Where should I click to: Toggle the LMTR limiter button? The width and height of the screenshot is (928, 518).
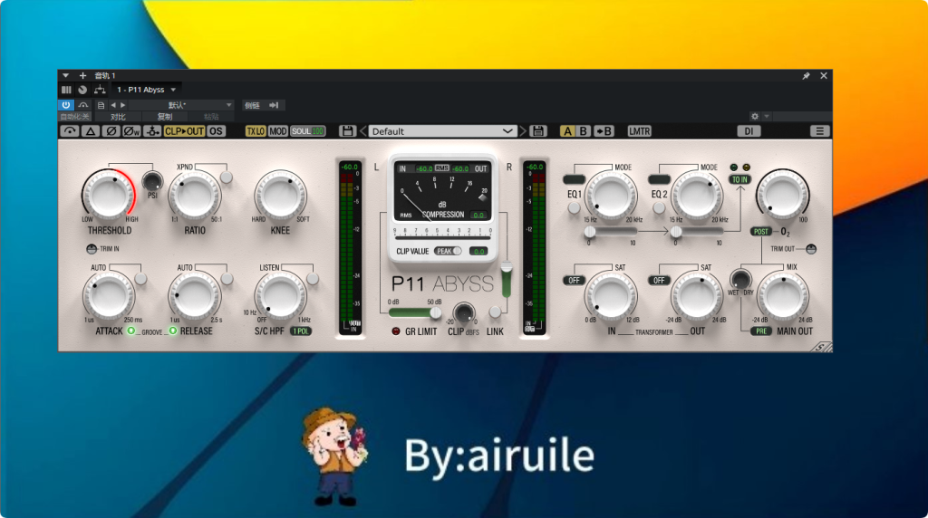click(x=639, y=131)
